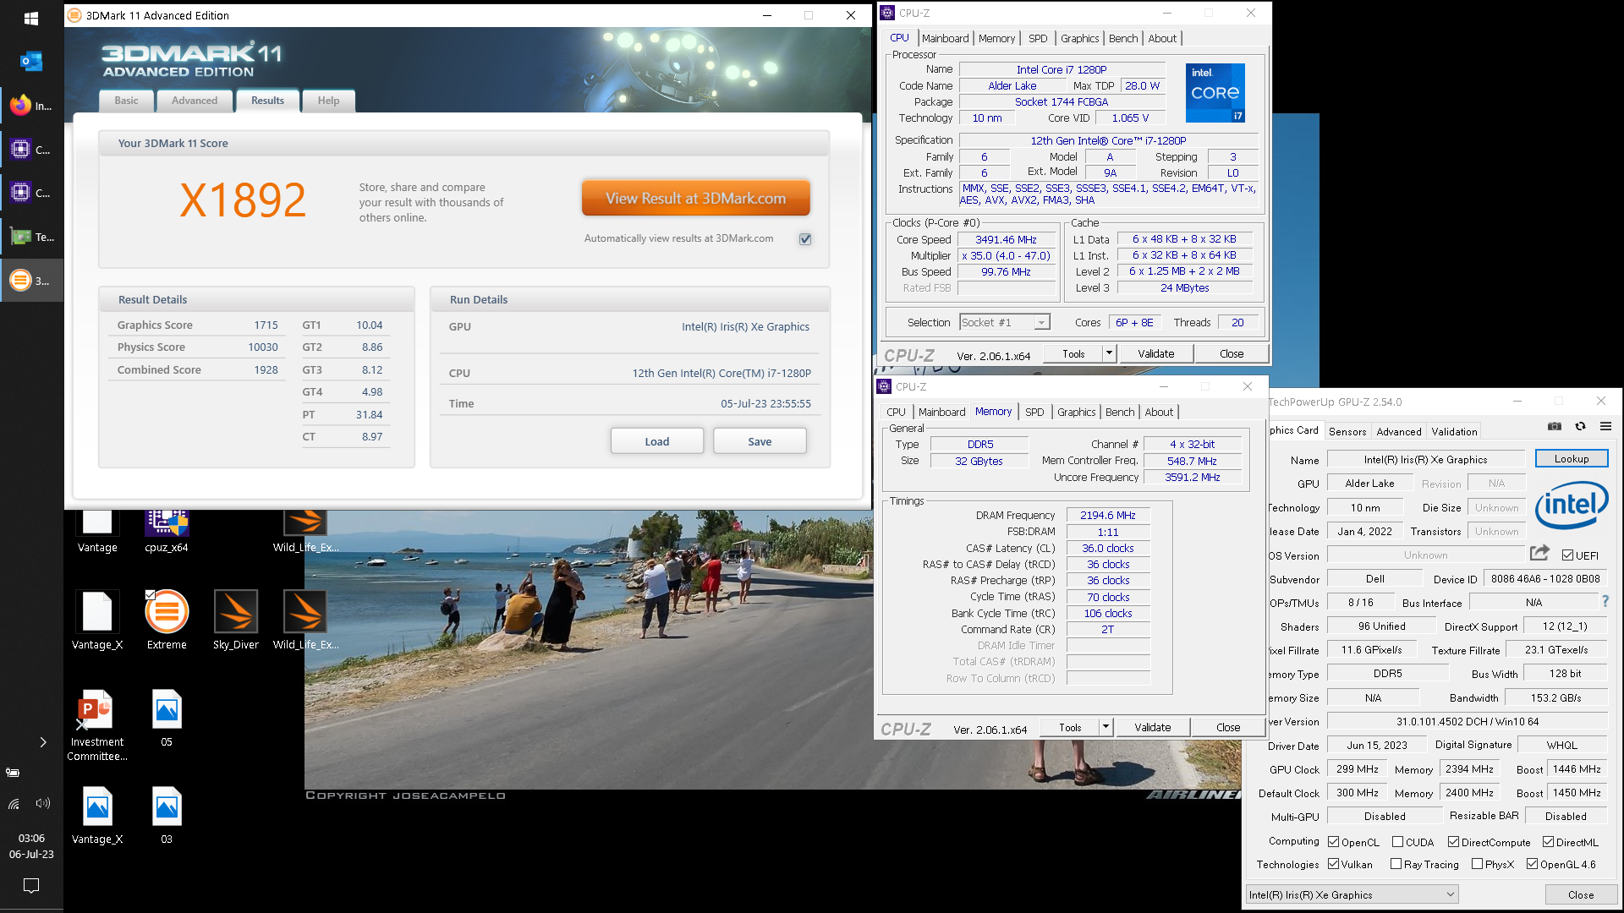Switch to the Validation tab in GPU-Z
The image size is (1624, 913).
click(1454, 431)
